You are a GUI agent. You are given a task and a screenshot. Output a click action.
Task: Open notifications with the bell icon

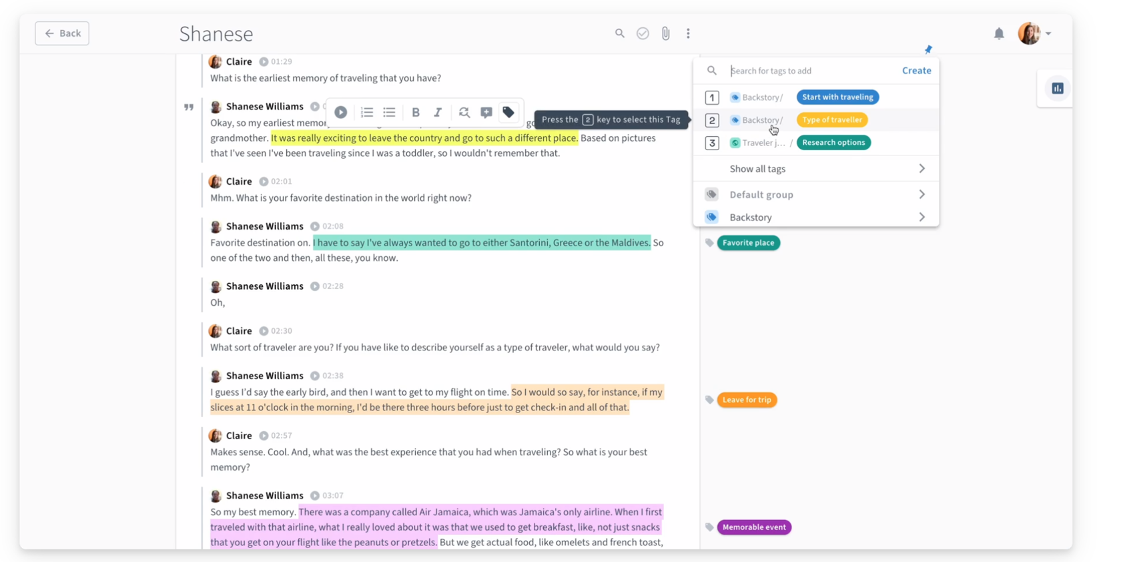tap(999, 33)
